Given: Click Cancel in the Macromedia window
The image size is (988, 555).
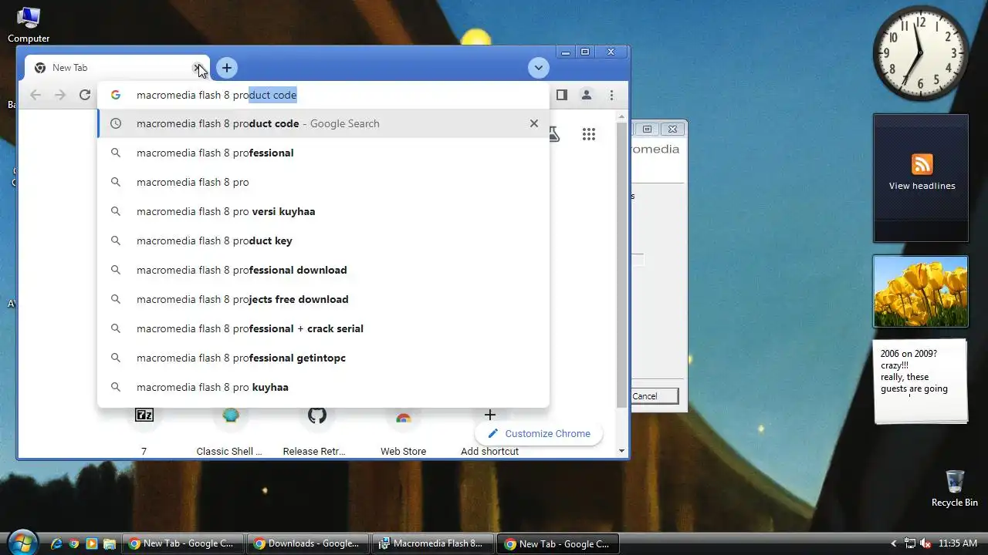Looking at the screenshot, I should point(654,396).
